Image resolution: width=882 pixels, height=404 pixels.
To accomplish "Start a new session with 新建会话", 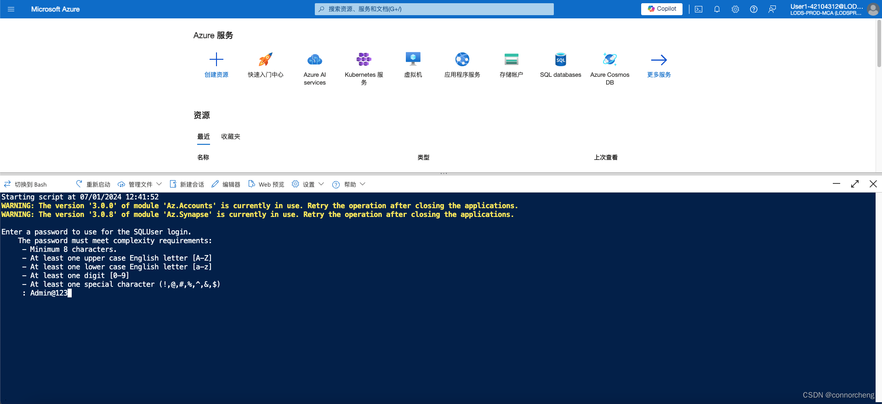I will pos(187,184).
